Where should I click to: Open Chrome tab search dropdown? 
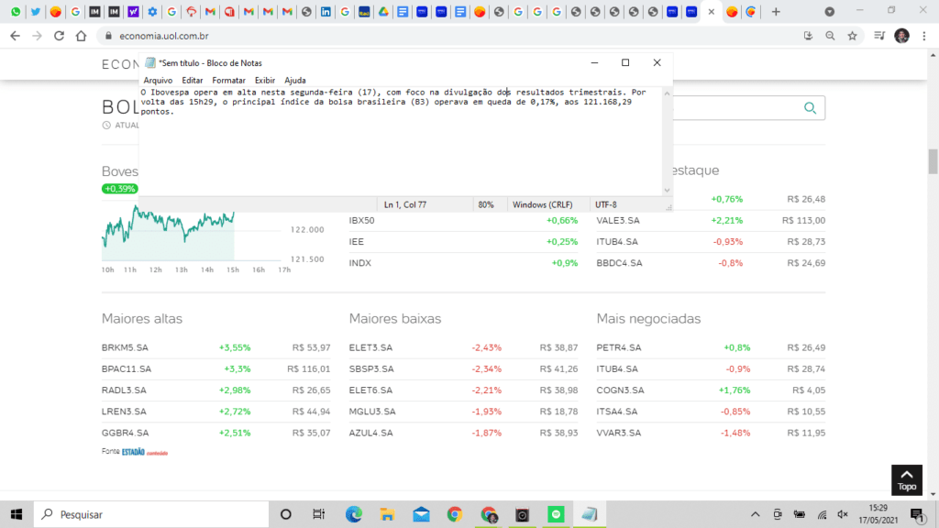coord(829,11)
